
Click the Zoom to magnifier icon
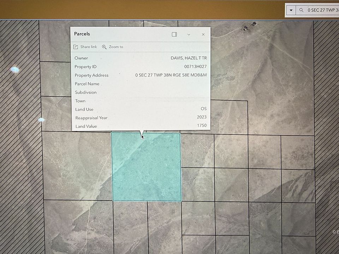tap(104, 47)
